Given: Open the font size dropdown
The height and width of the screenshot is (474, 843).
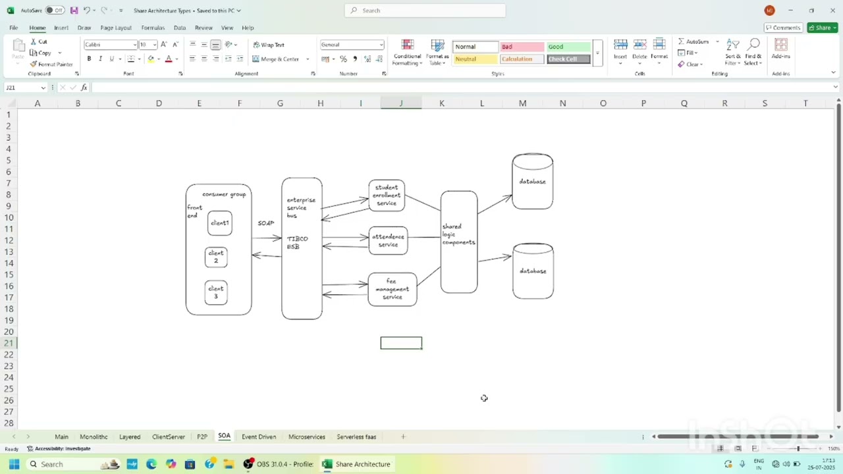Looking at the screenshot, I should [155, 45].
